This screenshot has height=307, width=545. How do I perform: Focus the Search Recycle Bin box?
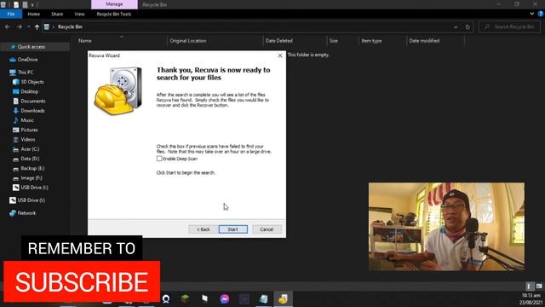509,26
